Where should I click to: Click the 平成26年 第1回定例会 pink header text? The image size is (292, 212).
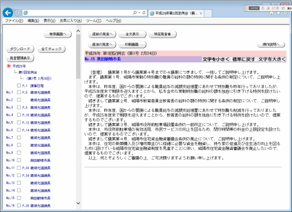tap(121, 53)
